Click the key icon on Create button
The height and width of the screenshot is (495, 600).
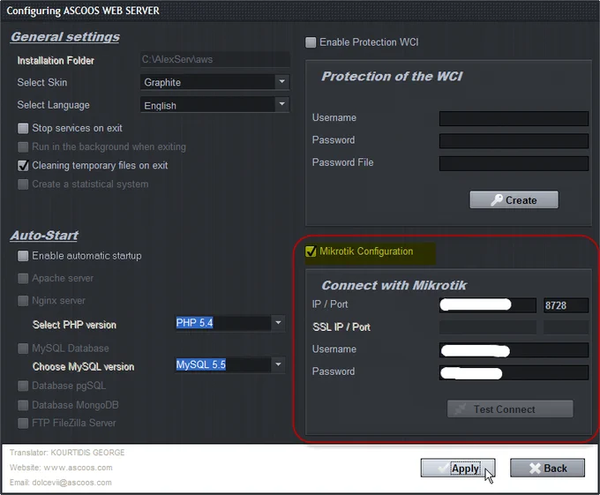[x=496, y=199]
